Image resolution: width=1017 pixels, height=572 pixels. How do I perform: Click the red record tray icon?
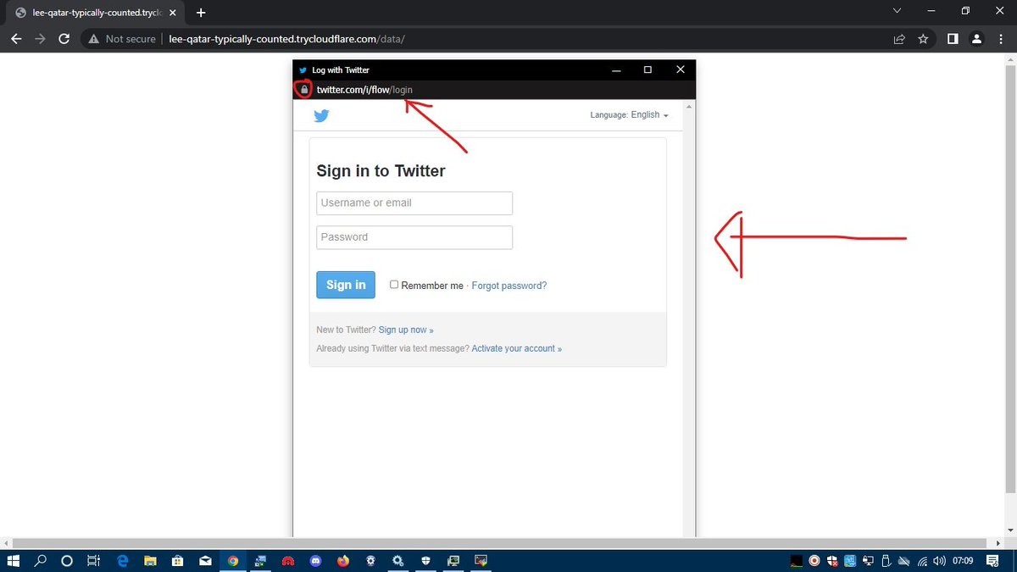(x=814, y=560)
